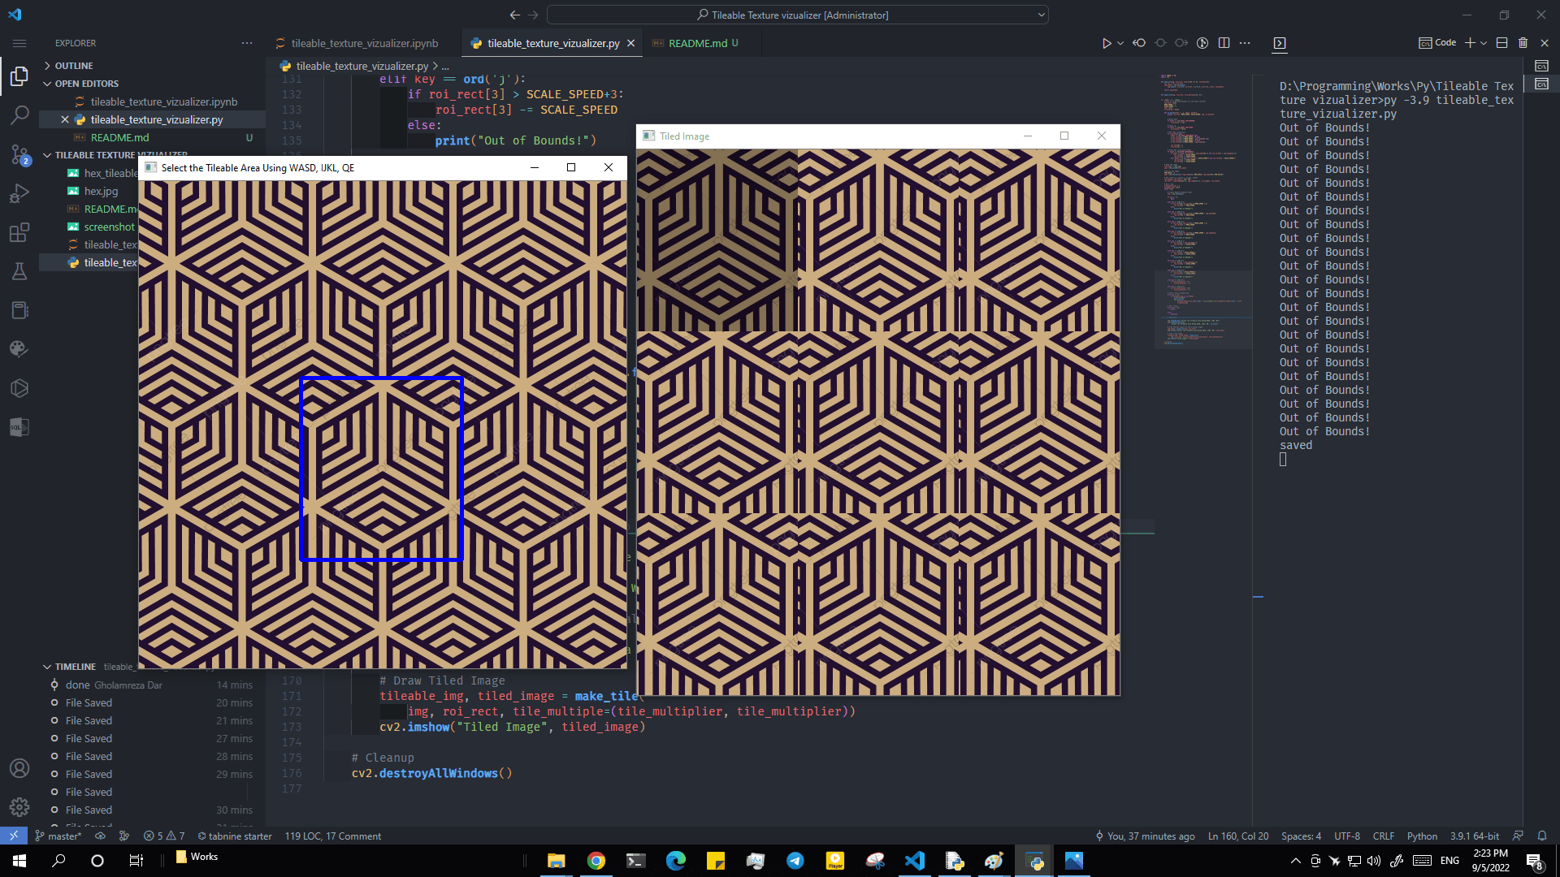This screenshot has height=877, width=1560.
Task: Expand the OUTLINE section
Action: [x=74, y=66]
